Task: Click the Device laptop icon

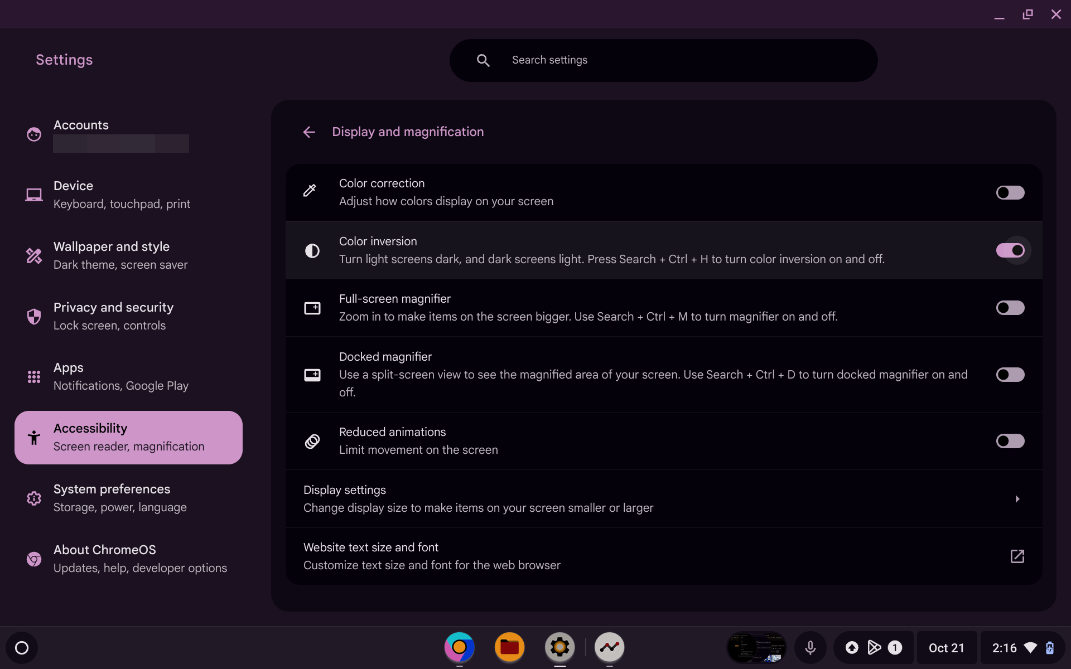Action: [33, 195]
